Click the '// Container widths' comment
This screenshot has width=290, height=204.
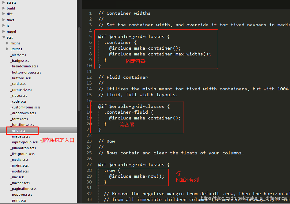pyautogui.click(x=124, y=13)
